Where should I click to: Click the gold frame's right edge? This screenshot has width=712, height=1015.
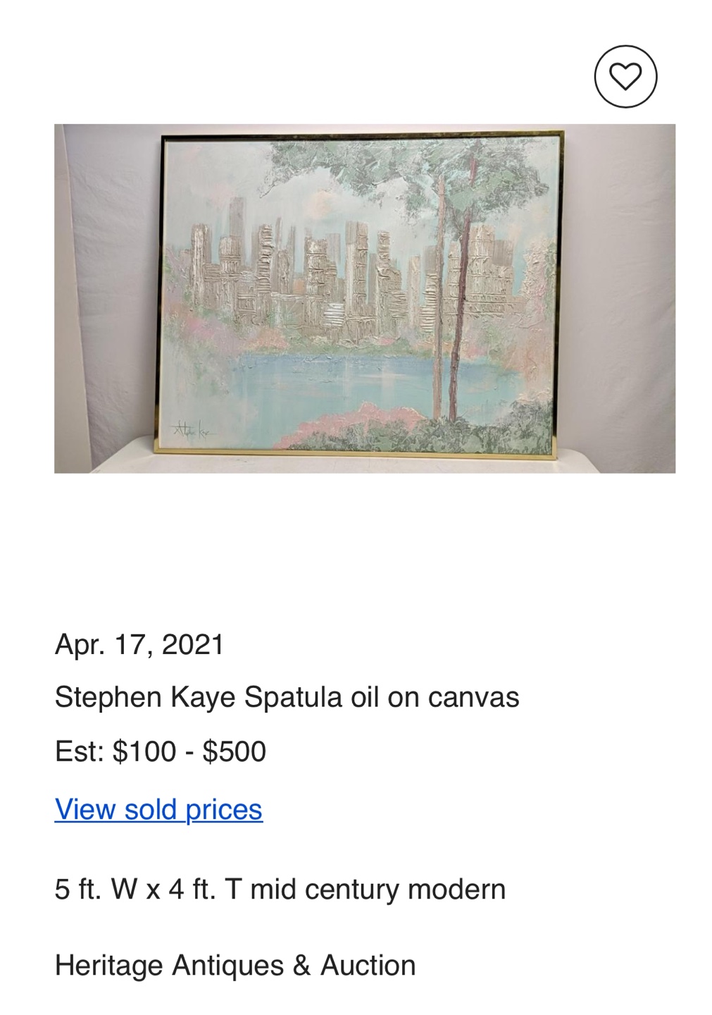tap(561, 296)
